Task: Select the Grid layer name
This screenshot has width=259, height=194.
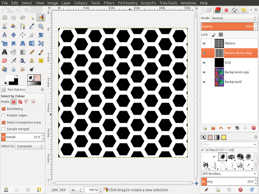Action: pyautogui.click(x=228, y=63)
